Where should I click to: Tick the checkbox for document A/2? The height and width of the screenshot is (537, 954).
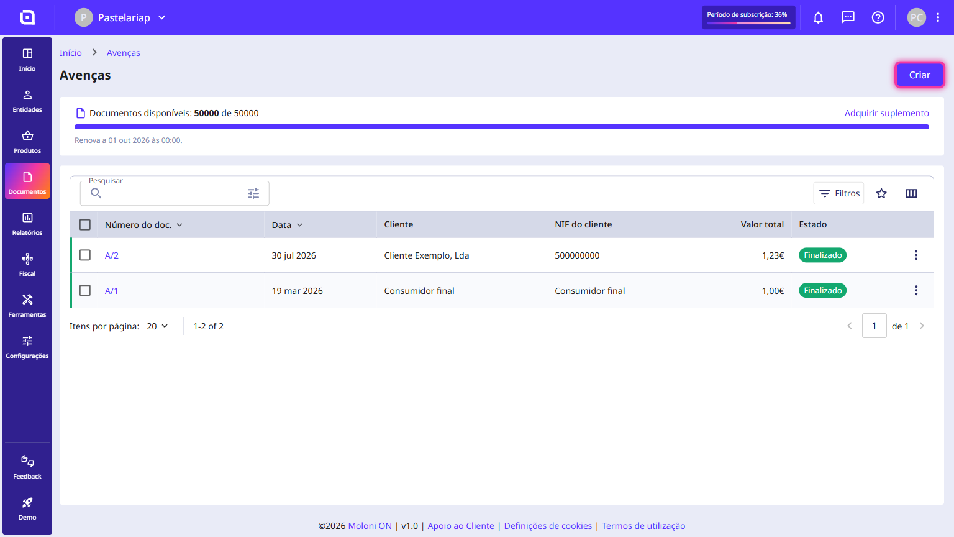[x=85, y=255]
